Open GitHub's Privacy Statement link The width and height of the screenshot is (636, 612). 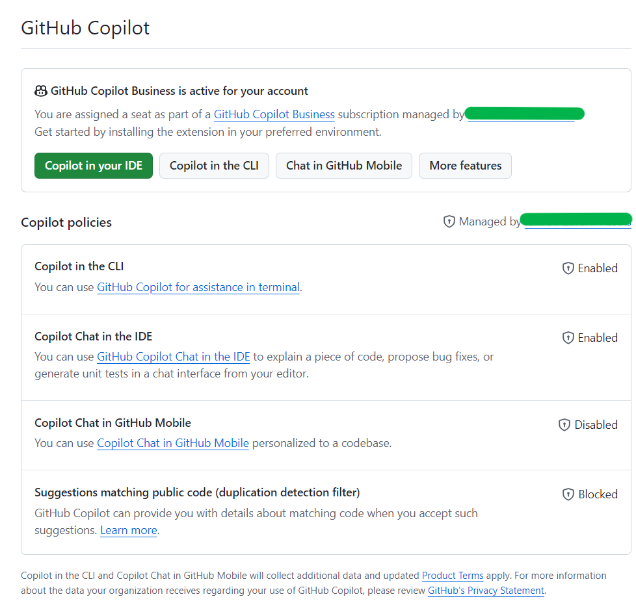[485, 590]
